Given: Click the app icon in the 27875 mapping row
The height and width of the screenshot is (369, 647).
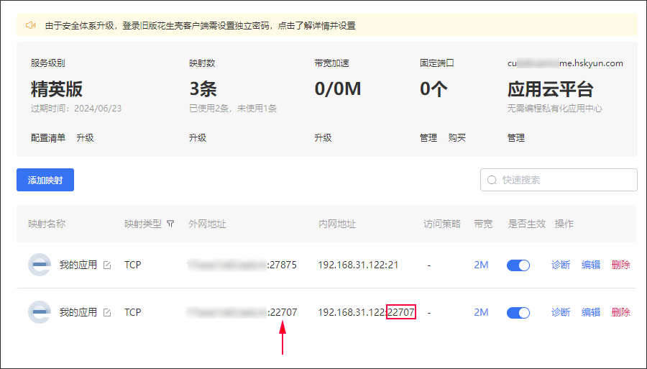Looking at the screenshot, I should coord(40,265).
